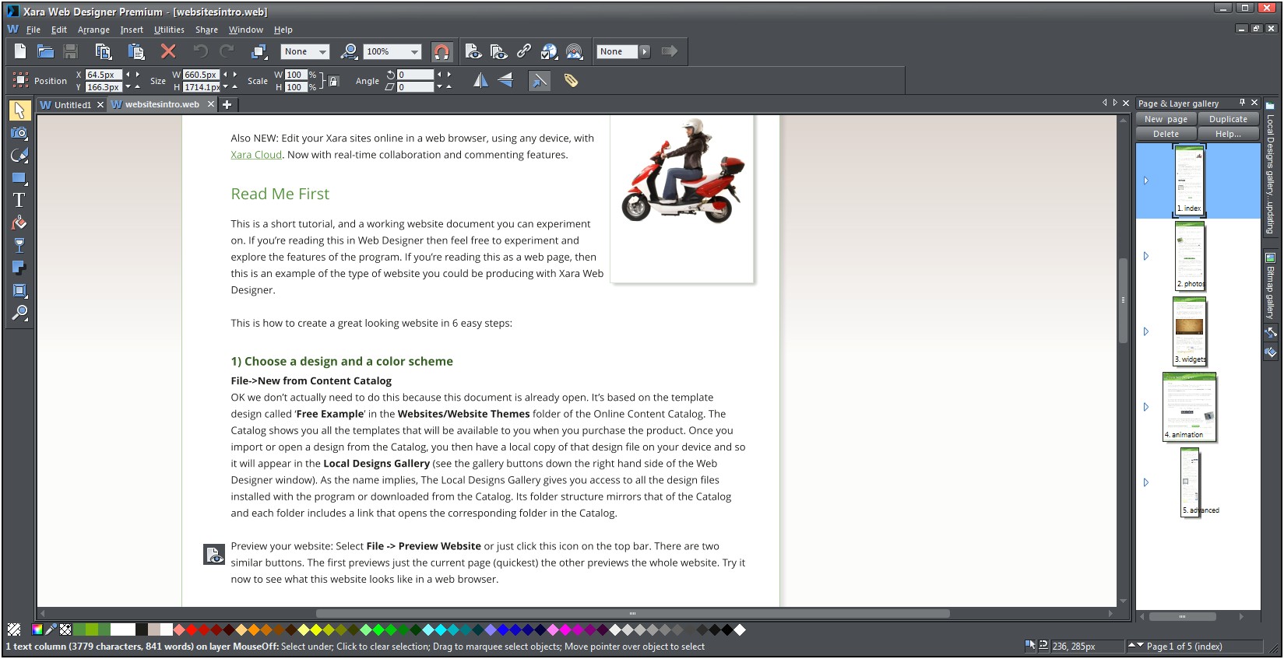This screenshot has height=659, width=1284.
Task: Click the gallery Help button
Action: (1228, 134)
